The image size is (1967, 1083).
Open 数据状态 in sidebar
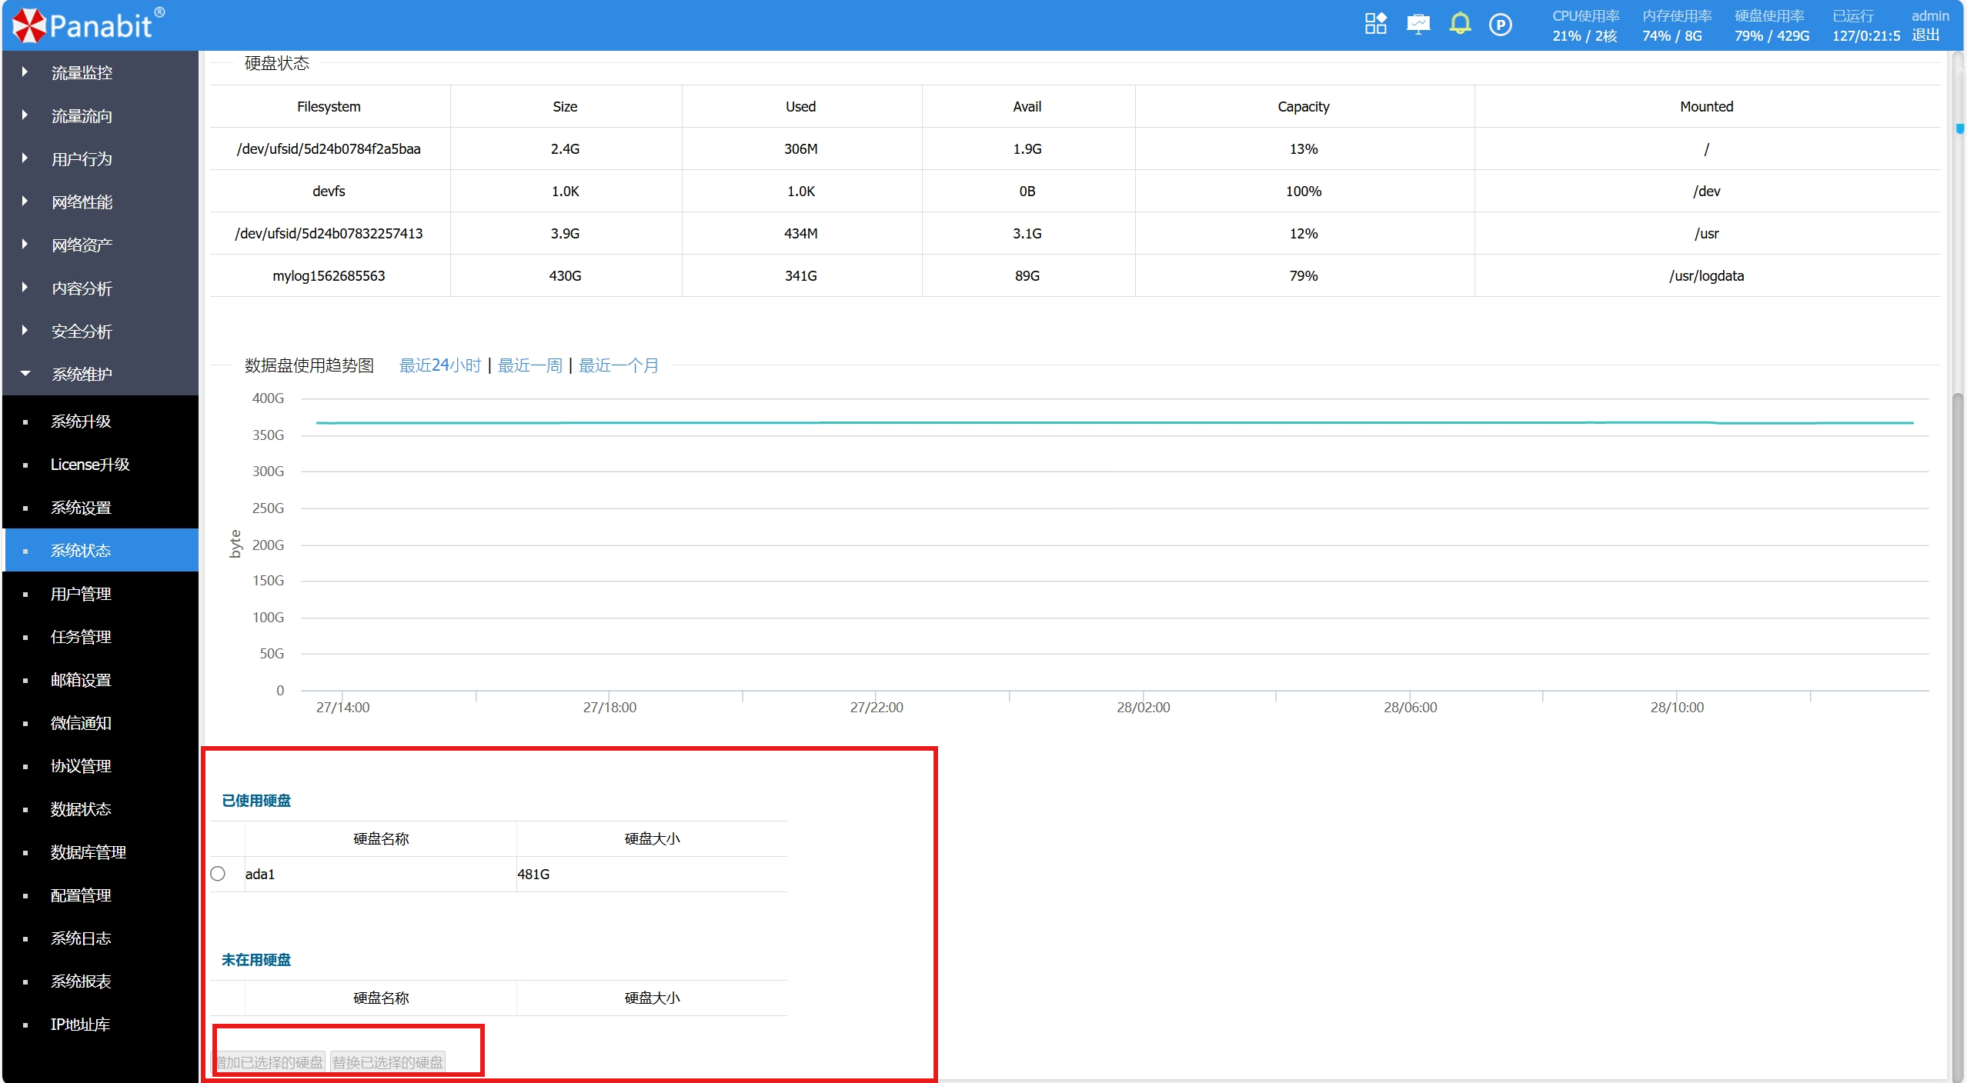point(100,809)
